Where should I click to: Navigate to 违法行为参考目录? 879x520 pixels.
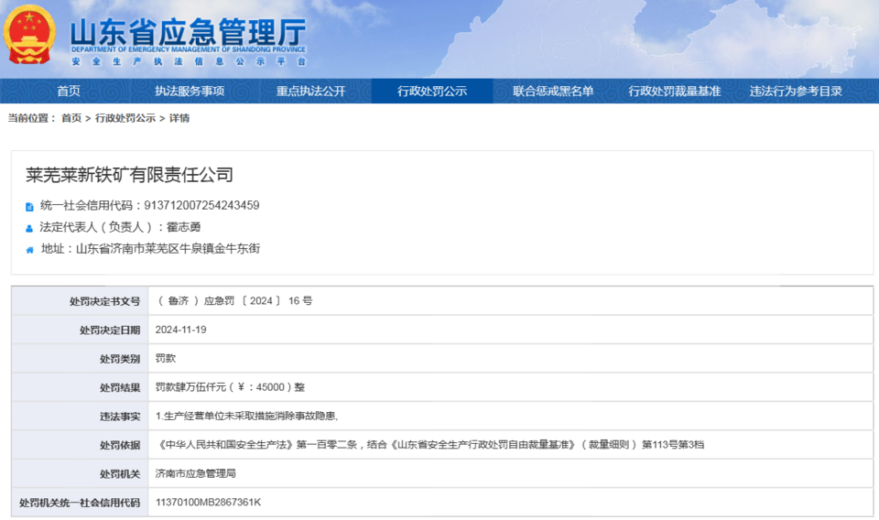click(x=796, y=91)
